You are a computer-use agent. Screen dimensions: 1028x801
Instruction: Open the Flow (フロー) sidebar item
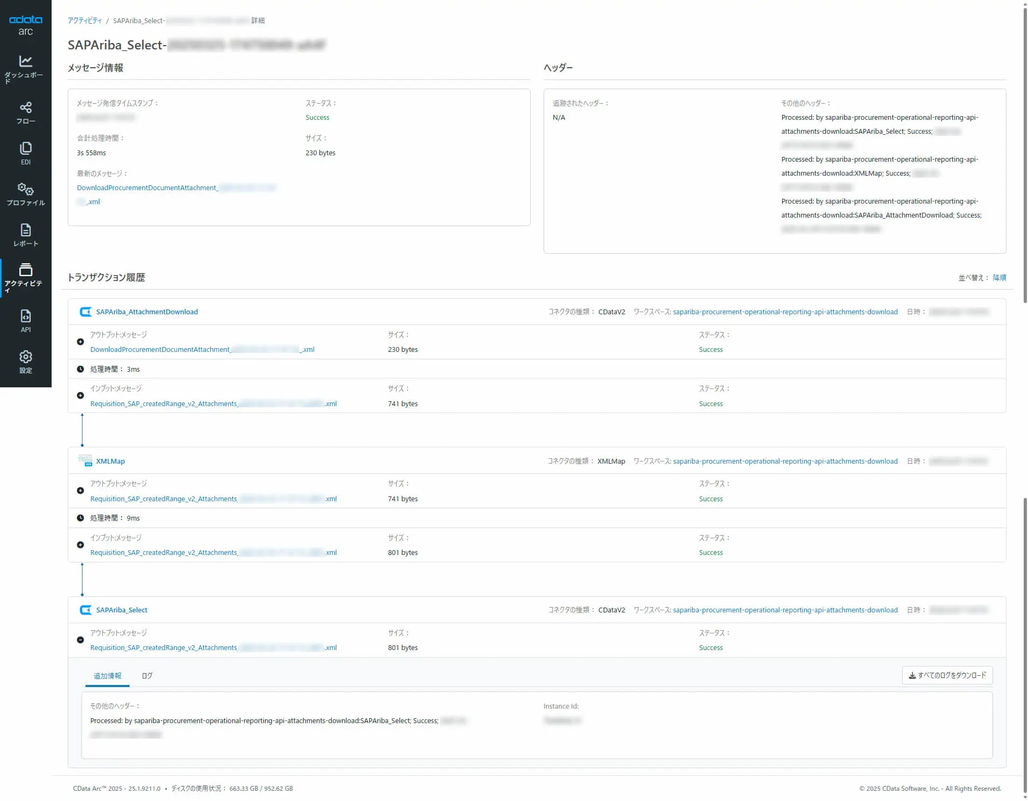coord(26,113)
